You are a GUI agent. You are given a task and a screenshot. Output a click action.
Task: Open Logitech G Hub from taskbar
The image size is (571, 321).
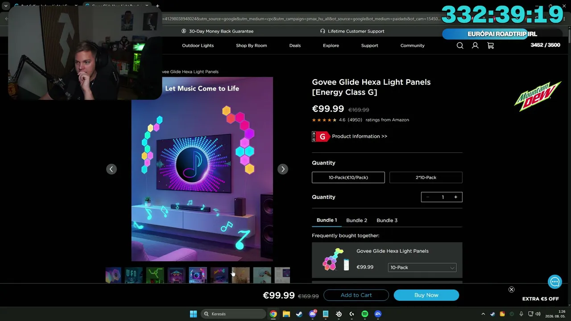click(x=352, y=314)
